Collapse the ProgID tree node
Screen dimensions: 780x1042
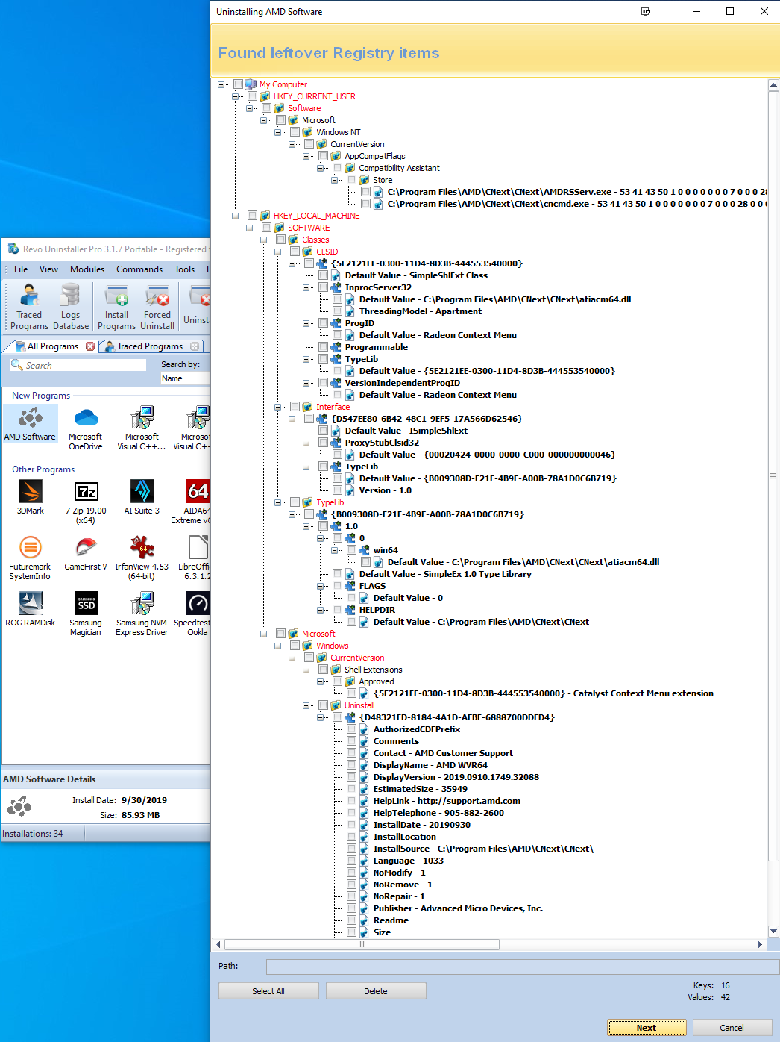coord(306,323)
